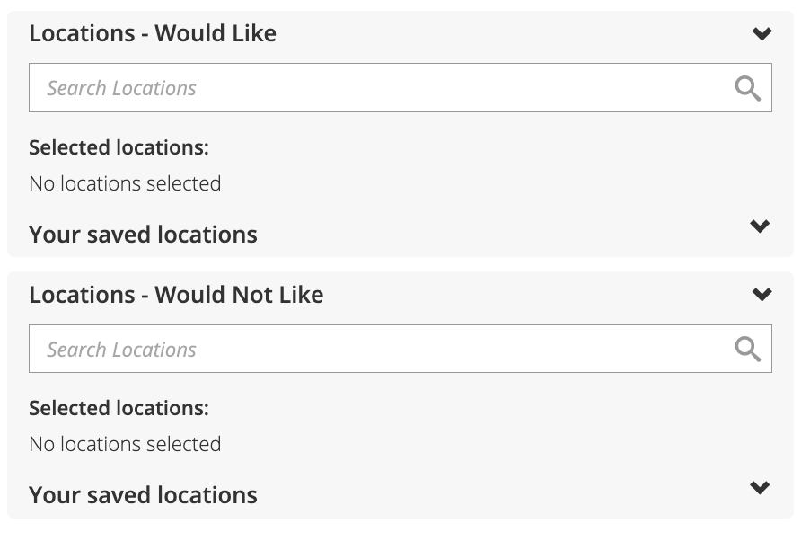Collapse the Locations - Would Like section chevron
Viewport: 810px width, 550px height.
tap(762, 34)
